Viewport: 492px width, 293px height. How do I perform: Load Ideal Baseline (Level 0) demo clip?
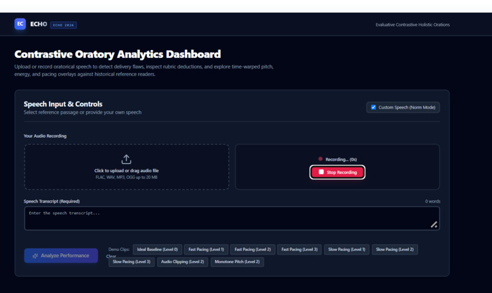point(157,250)
